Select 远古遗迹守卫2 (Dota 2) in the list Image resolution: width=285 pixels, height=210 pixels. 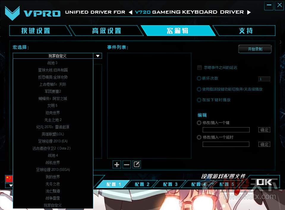(53, 148)
